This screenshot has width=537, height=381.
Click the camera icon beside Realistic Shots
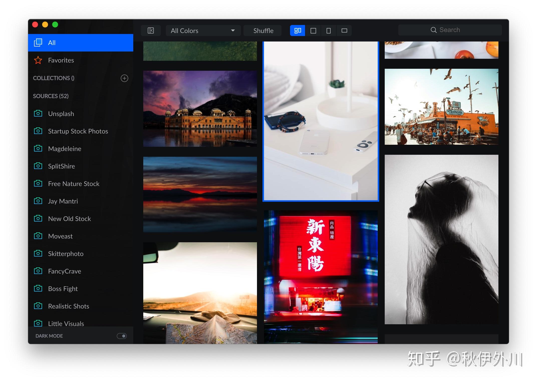point(38,306)
